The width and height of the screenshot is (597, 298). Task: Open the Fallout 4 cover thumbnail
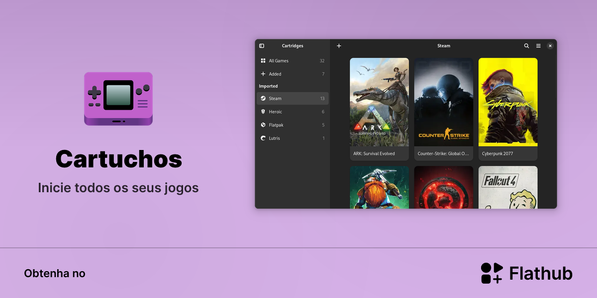click(508, 187)
